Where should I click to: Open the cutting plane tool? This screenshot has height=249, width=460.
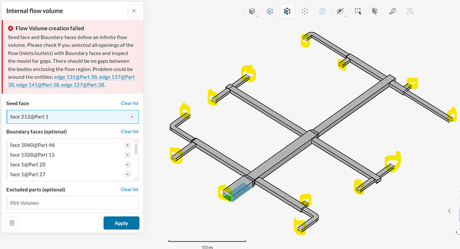[375, 11]
